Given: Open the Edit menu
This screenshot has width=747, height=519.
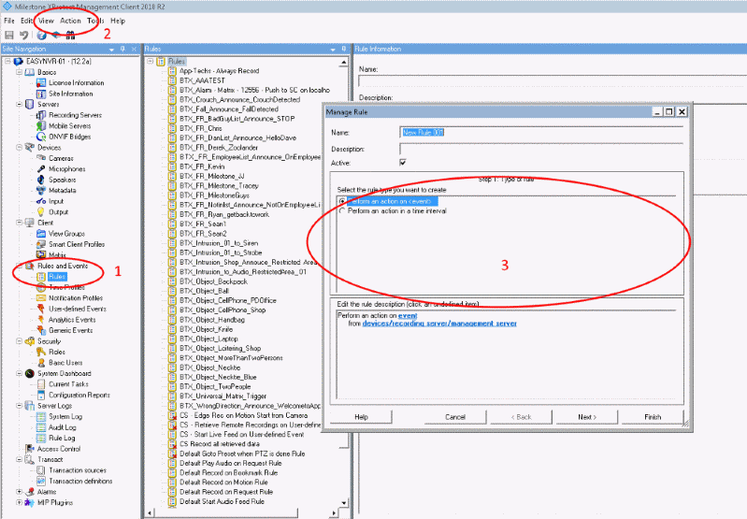Looking at the screenshot, I should 26,21.
